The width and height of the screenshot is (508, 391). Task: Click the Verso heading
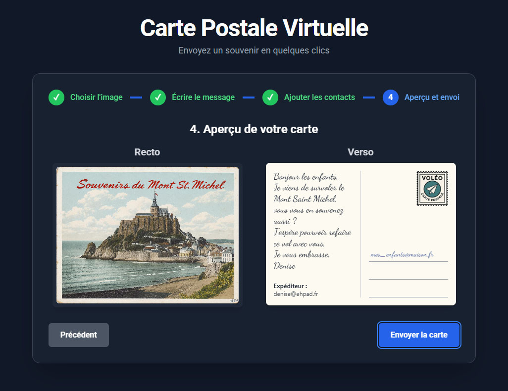coord(360,152)
